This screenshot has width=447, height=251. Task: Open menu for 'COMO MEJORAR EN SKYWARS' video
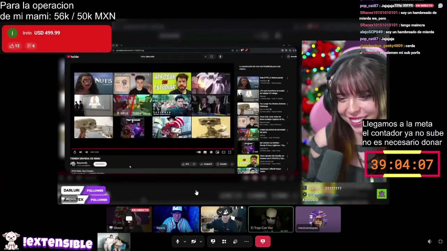coord(287,131)
